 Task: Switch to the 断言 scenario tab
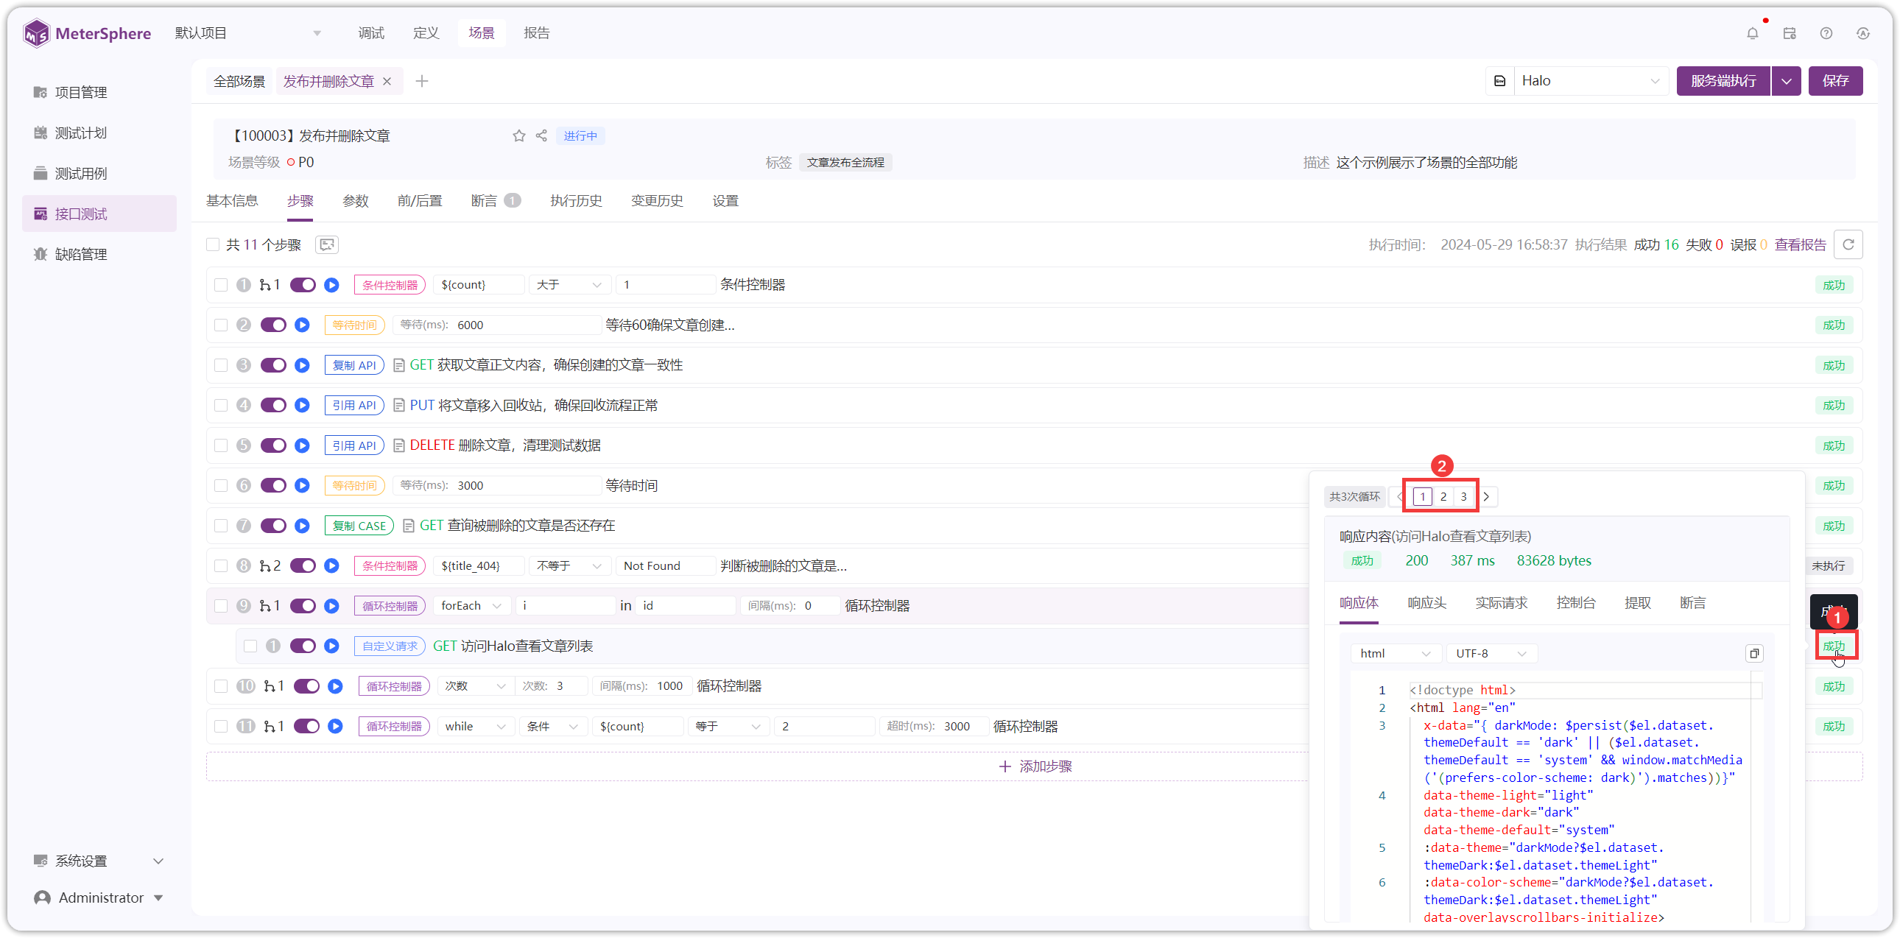(496, 200)
